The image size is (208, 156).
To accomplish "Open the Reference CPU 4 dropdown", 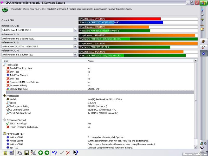I will click(x=75, y=55).
